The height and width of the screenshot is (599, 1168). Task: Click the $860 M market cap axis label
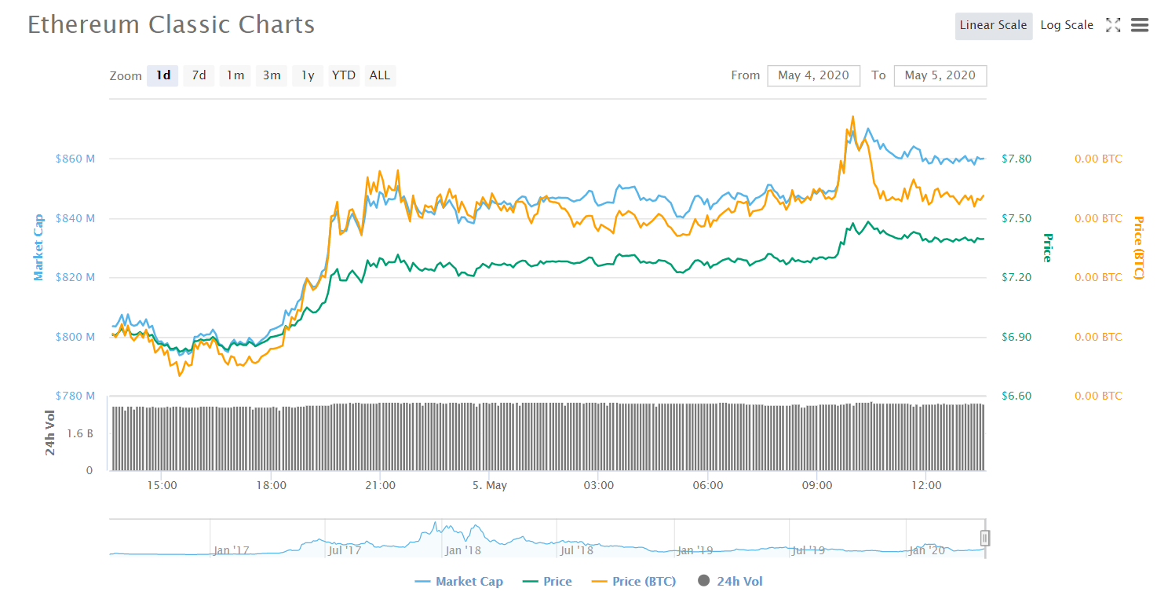point(75,159)
